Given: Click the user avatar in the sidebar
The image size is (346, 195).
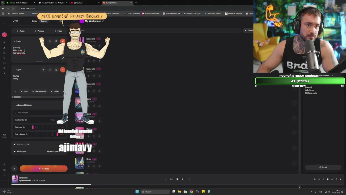Looking at the screenshot, I should (4, 35).
